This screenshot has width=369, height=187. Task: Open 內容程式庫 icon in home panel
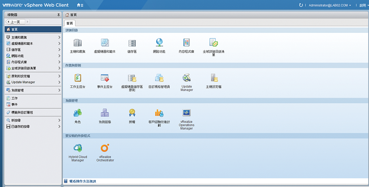pos(186,42)
